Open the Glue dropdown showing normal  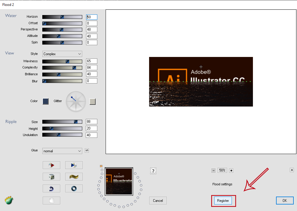click(62, 151)
